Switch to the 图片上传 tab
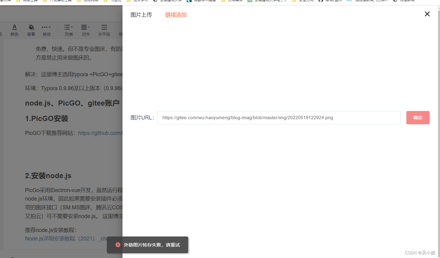Image resolution: width=440 pixels, height=258 pixels. tap(141, 15)
